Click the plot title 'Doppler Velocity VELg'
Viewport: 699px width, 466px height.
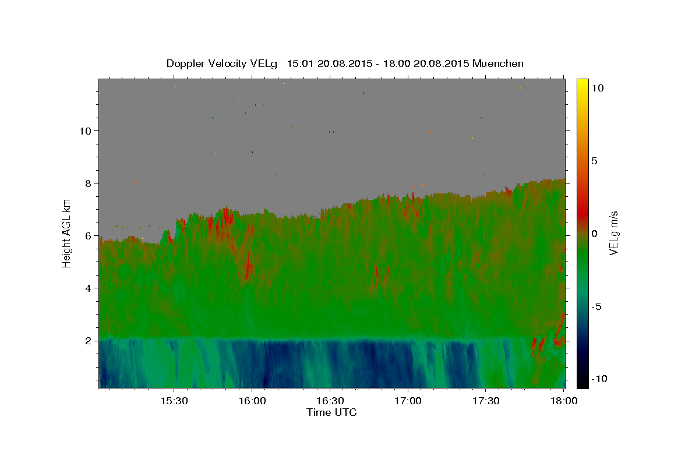click(223, 63)
